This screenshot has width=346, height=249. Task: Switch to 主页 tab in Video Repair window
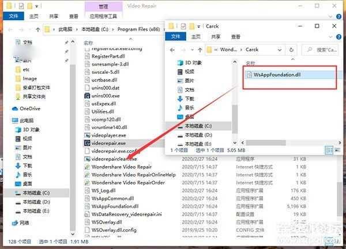coord(34,16)
